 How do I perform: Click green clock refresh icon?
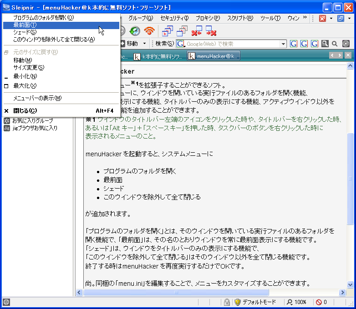point(135,31)
